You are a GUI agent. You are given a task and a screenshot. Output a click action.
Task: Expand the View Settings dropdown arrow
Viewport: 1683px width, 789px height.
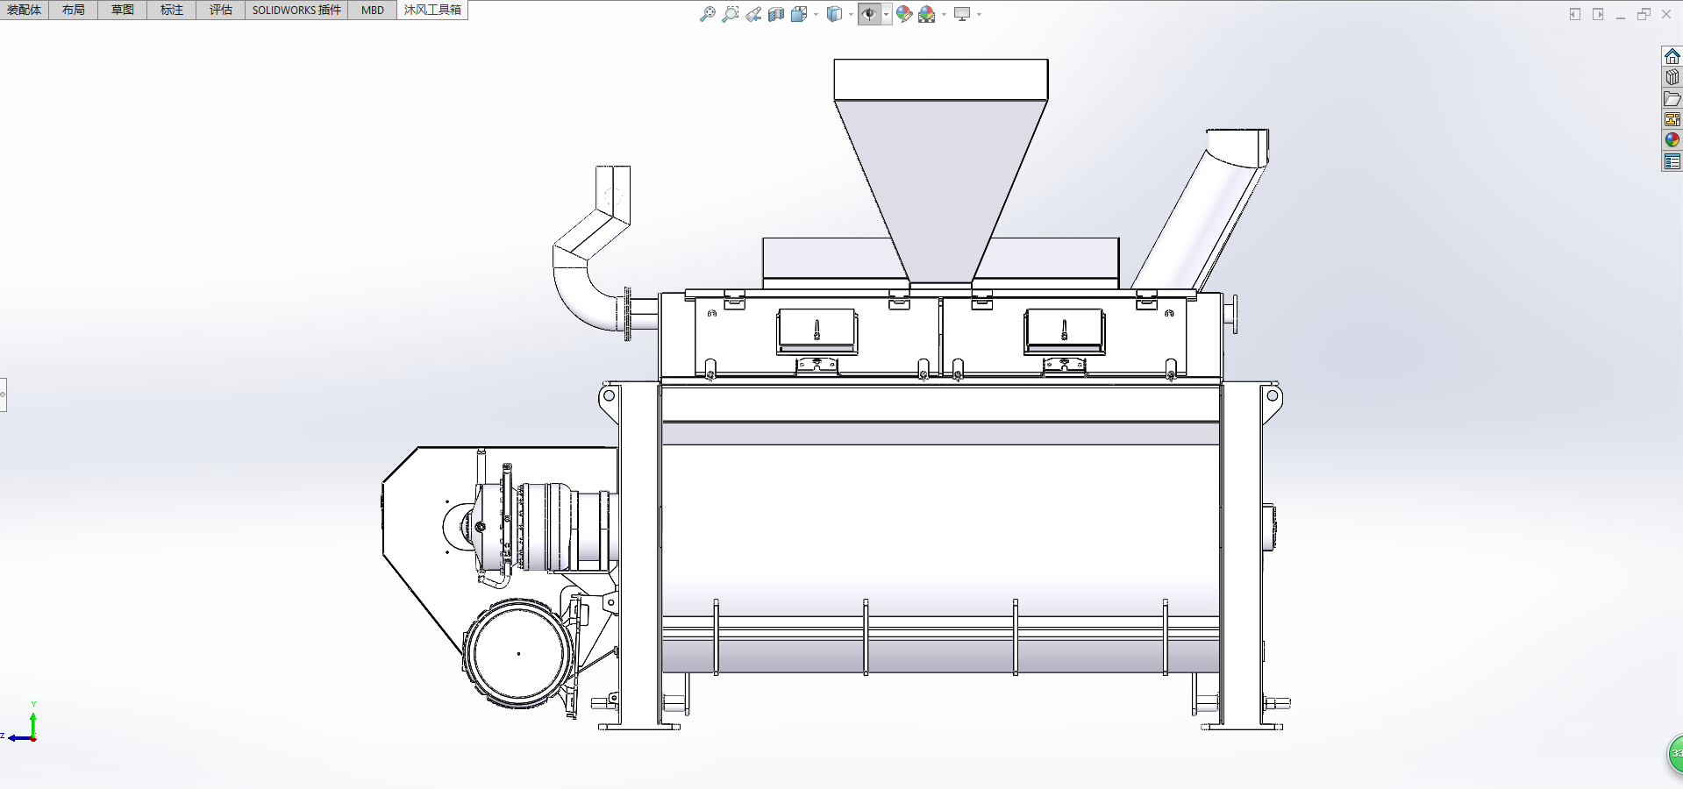[979, 14]
